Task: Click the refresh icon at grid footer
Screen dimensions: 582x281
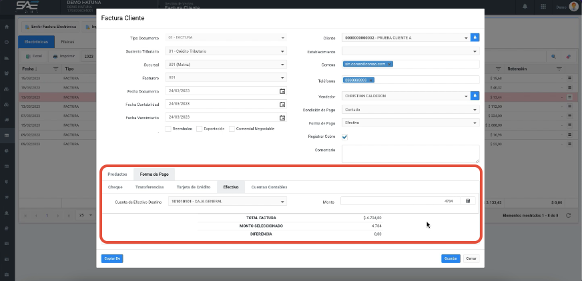Action: pyautogui.click(x=568, y=216)
